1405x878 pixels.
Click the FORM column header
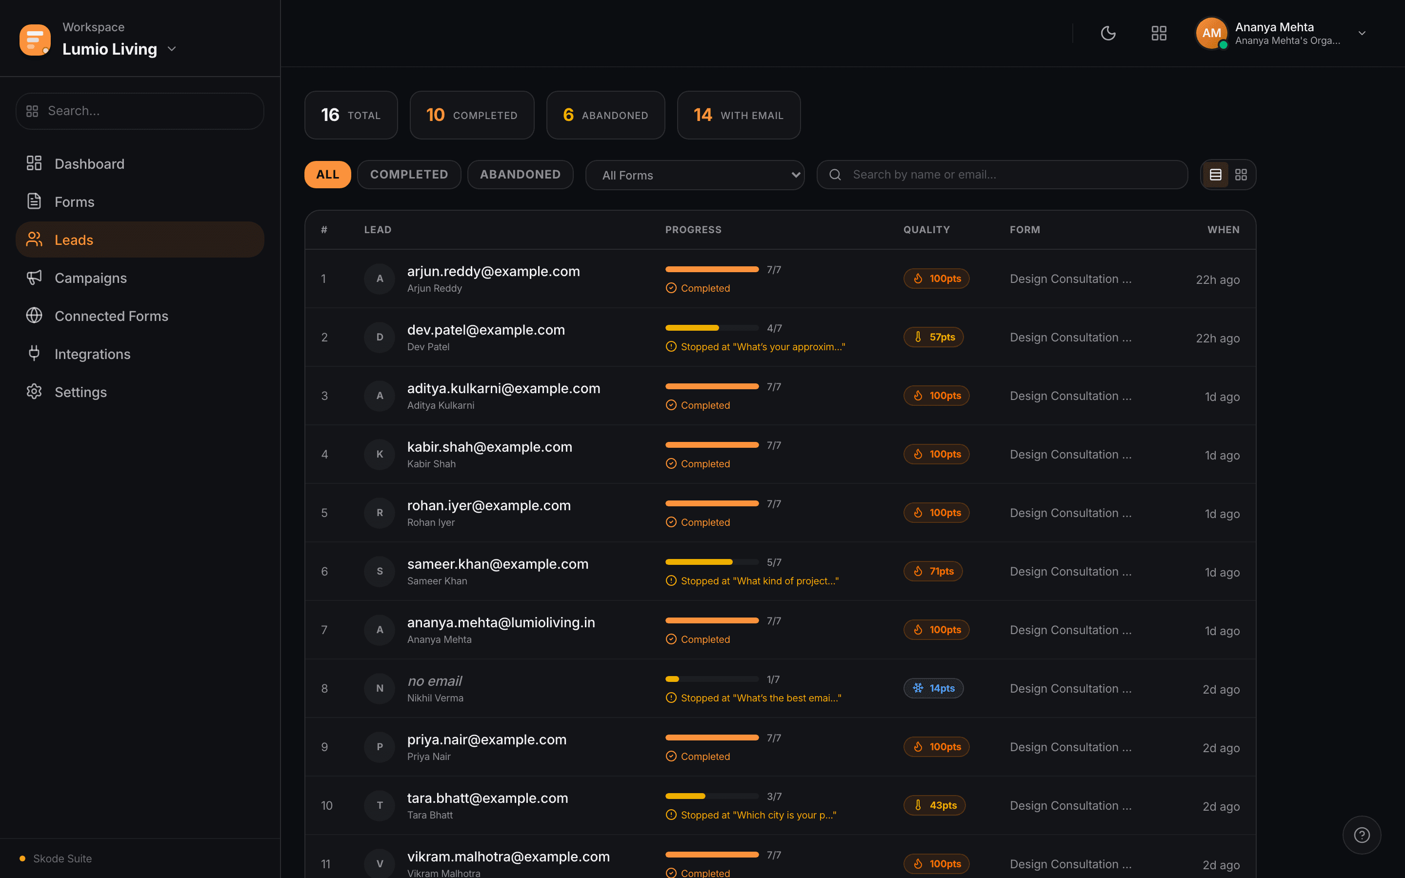click(1024, 230)
